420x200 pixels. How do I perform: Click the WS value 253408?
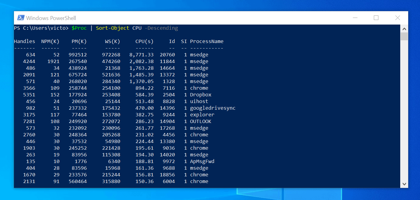(111, 95)
